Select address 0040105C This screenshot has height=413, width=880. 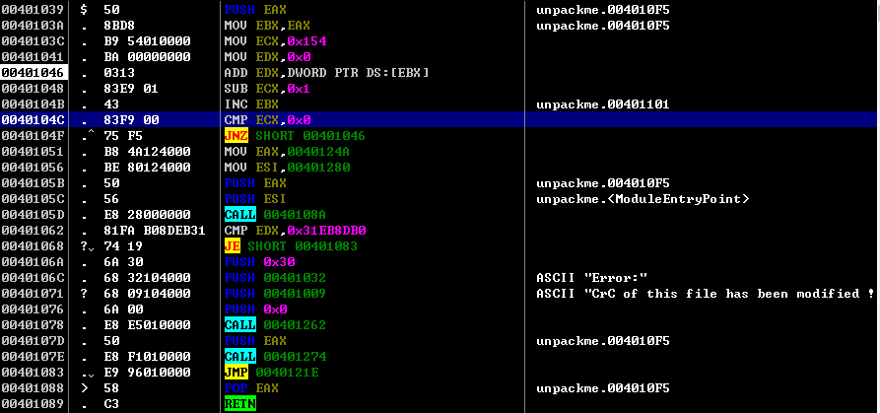click(x=34, y=199)
